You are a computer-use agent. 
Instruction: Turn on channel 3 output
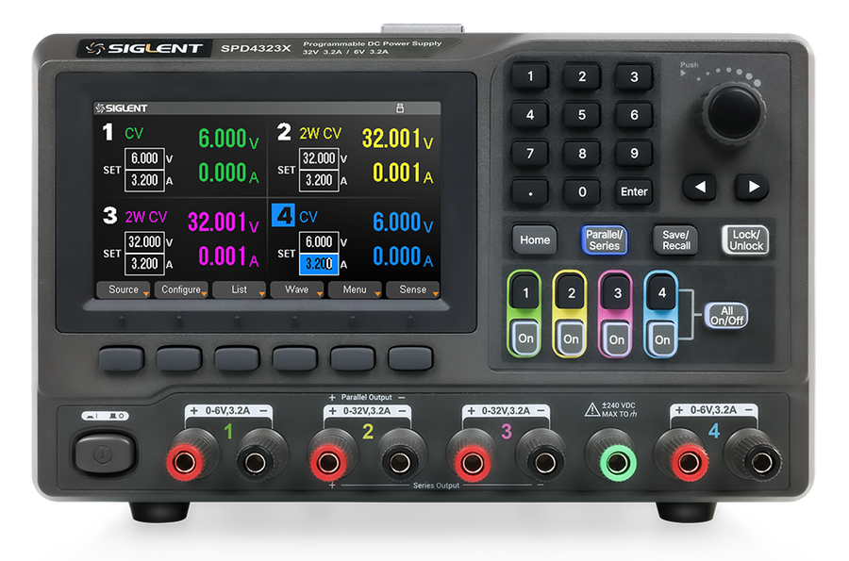tap(617, 338)
